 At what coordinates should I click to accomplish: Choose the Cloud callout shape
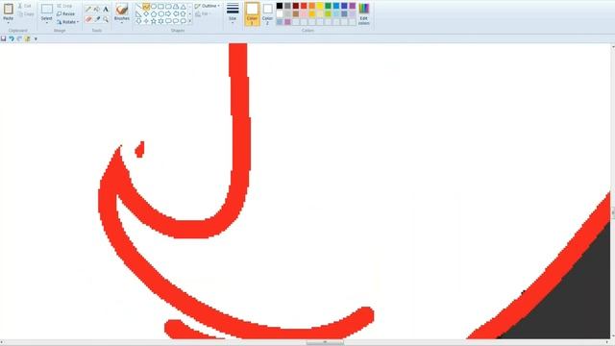184,21
